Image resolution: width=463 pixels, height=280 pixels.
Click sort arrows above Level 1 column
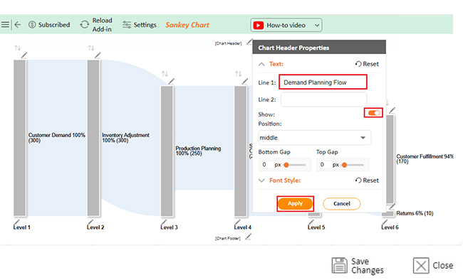click(17, 48)
